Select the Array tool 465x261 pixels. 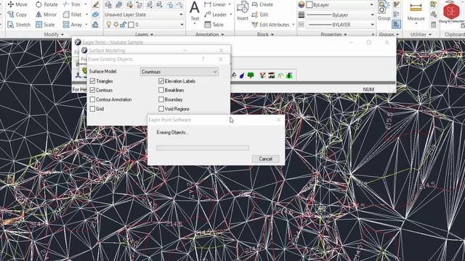click(73, 25)
